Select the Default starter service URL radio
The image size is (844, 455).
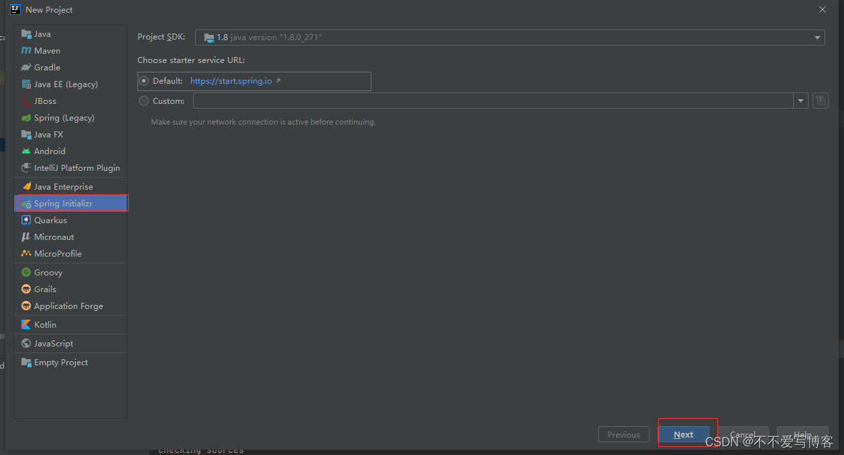[x=144, y=81]
